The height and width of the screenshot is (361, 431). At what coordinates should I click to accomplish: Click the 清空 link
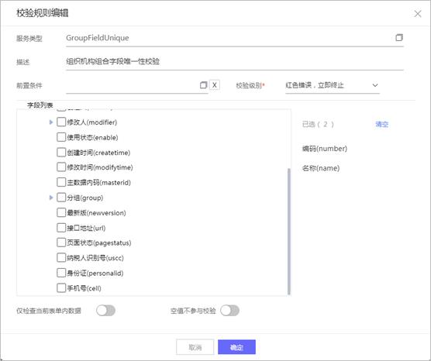click(x=382, y=124)
